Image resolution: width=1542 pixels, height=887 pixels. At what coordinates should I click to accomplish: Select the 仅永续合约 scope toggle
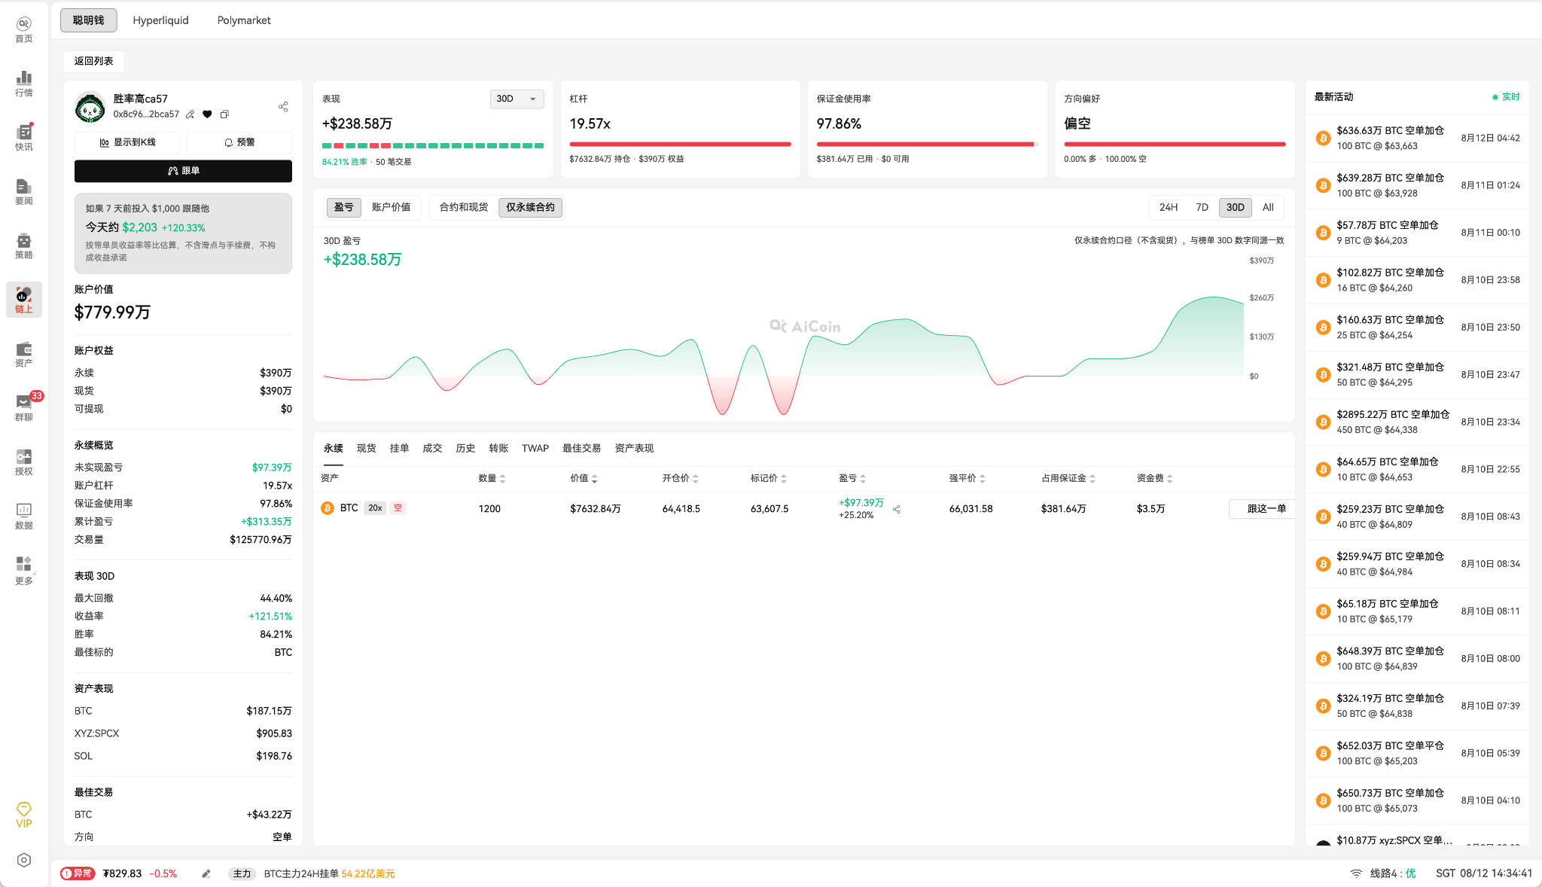(x=531, y=207)
